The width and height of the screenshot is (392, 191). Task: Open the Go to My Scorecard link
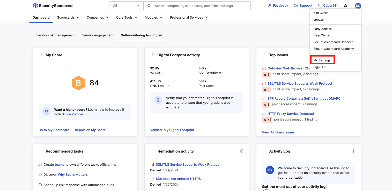tap(54, 130)
